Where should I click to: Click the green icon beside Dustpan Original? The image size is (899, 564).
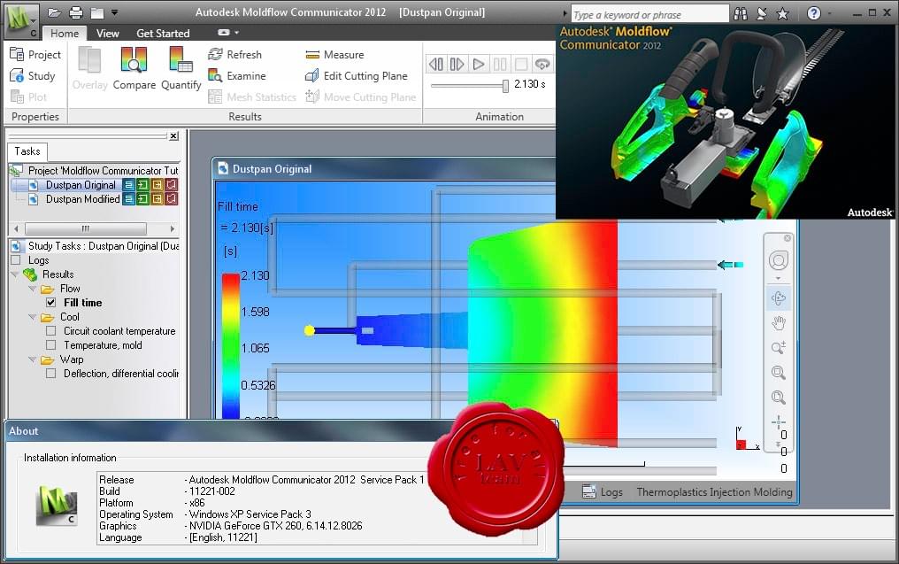click(x=142, y=185)
